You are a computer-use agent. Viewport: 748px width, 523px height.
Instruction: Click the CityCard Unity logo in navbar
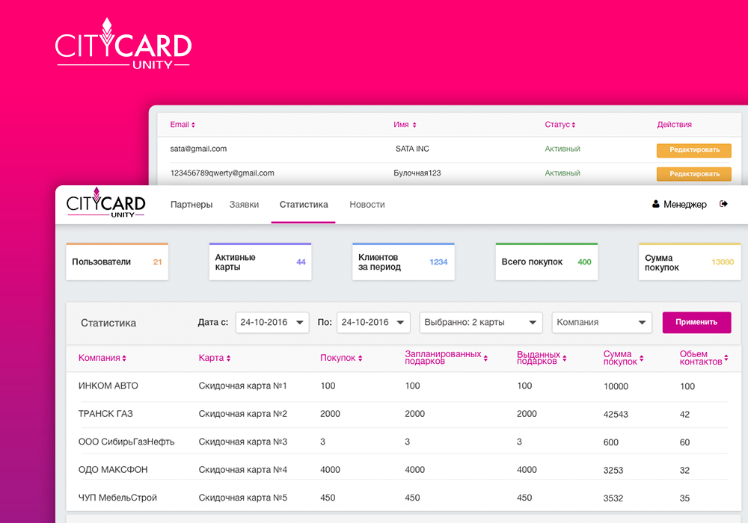pyautogui.click(x=105, y=204)
